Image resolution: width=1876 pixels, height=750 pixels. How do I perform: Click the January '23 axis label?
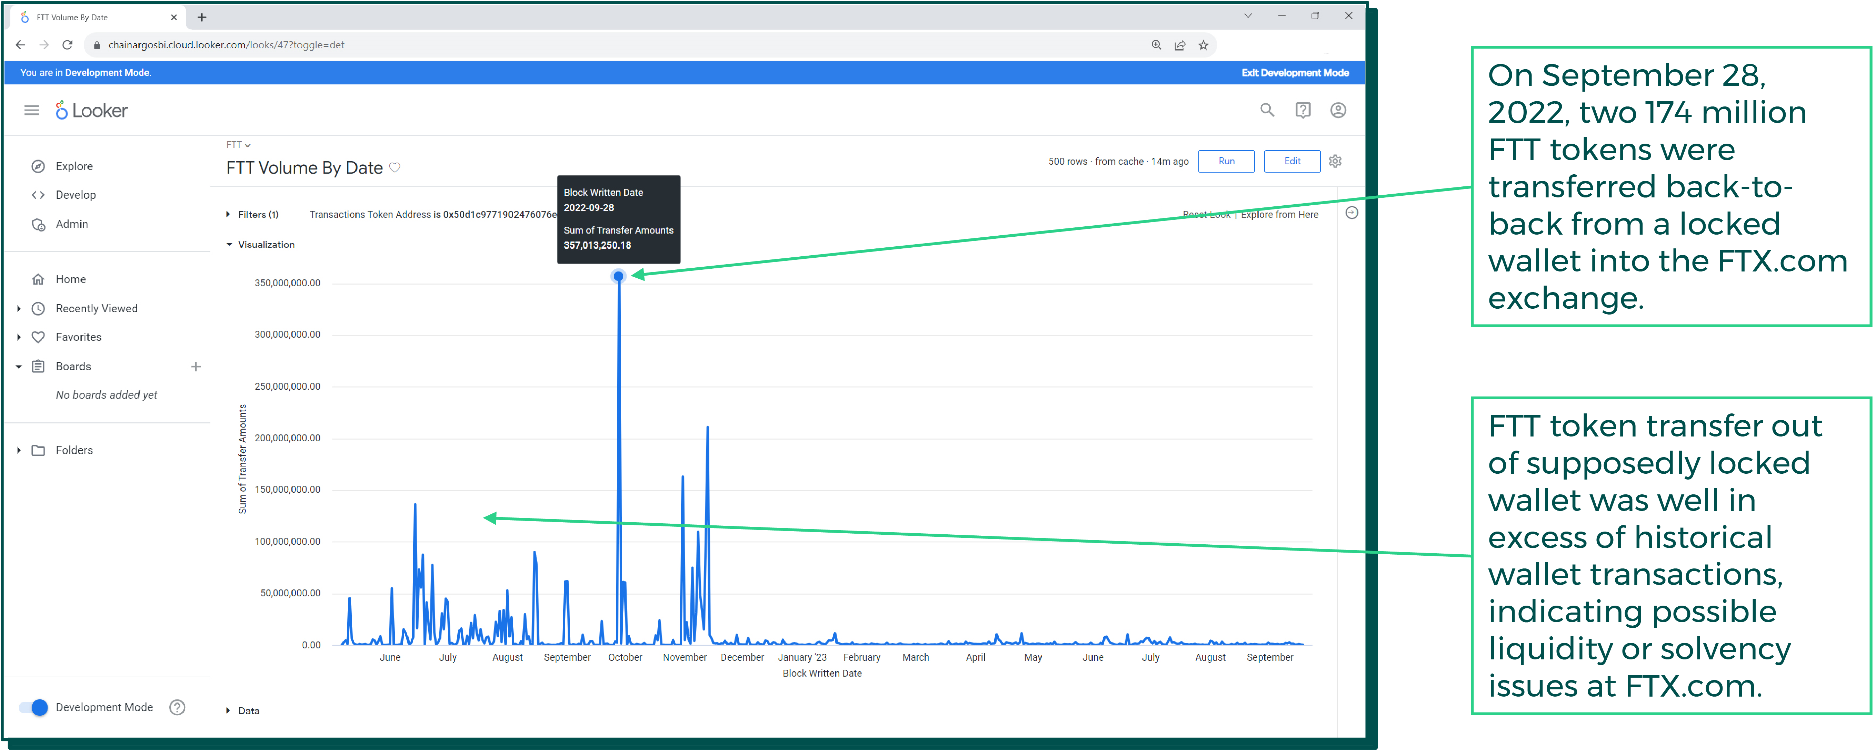[x=802, y=658]
